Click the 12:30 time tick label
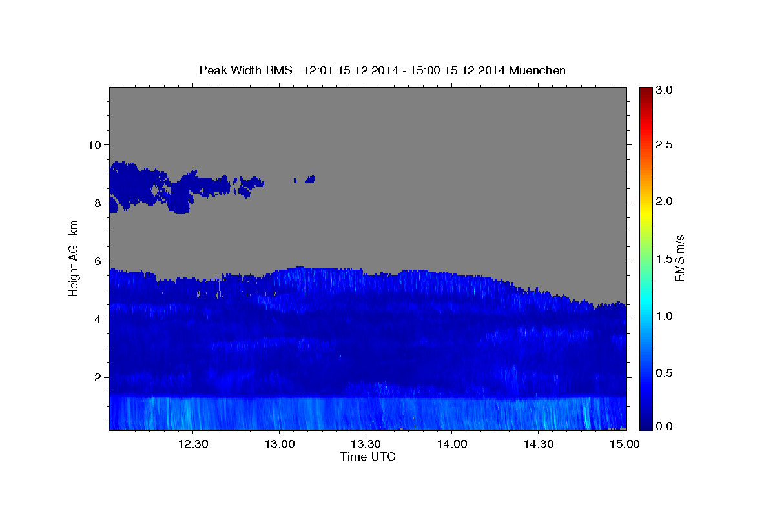 (x=193, y=444)
